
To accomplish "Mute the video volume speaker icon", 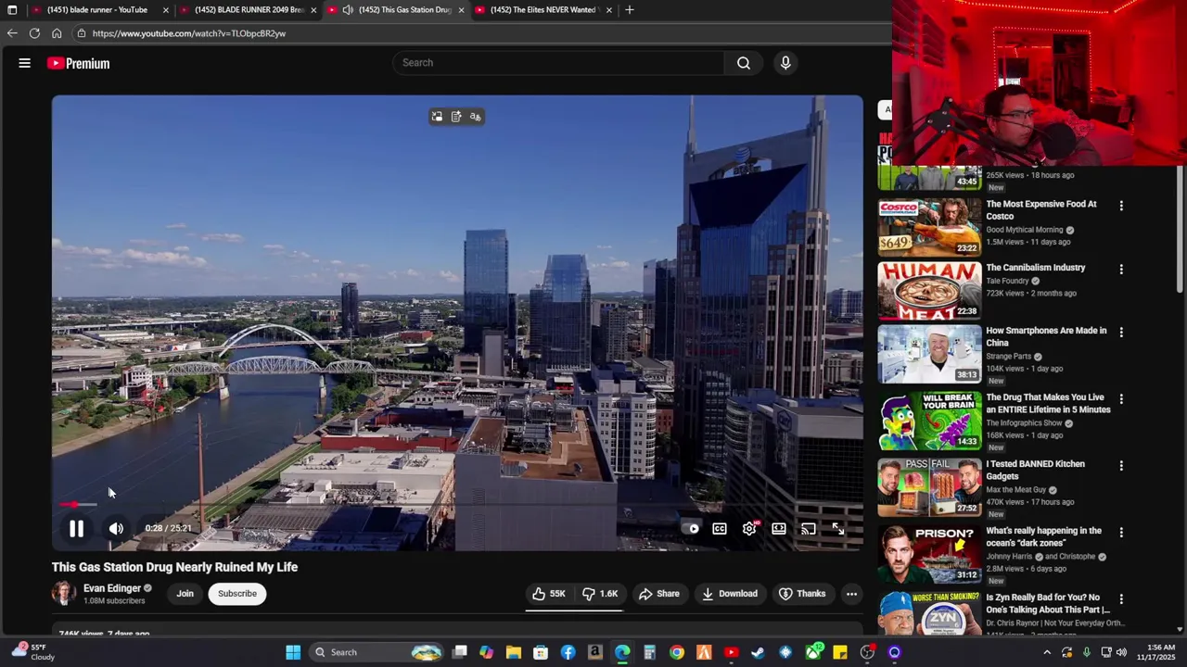I will click(x=116, y=529).
